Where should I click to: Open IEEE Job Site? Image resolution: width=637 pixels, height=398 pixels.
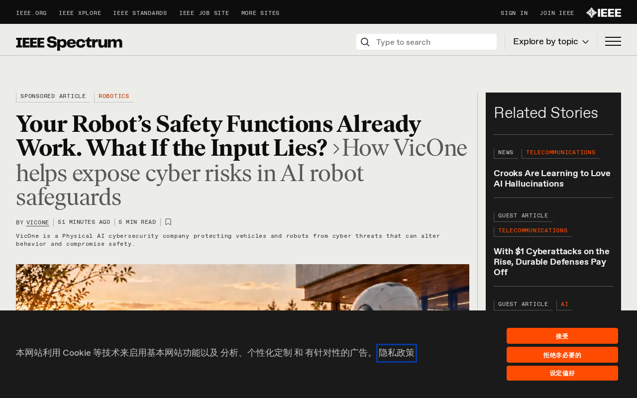pyautogui.click(x=204, y=13)
